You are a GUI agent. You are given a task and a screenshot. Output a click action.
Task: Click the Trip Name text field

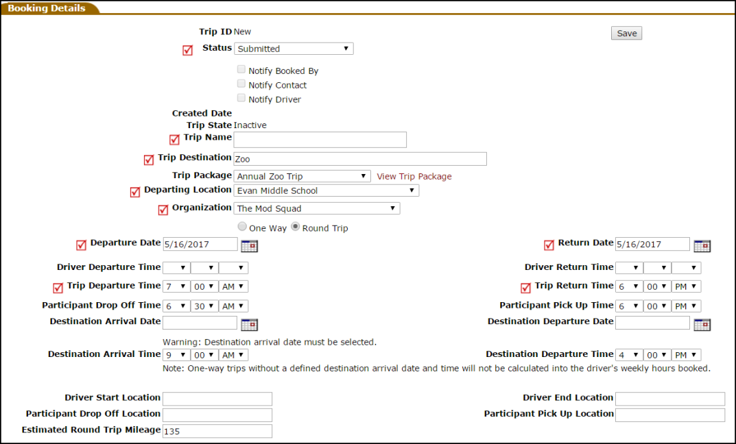[320, 140]
